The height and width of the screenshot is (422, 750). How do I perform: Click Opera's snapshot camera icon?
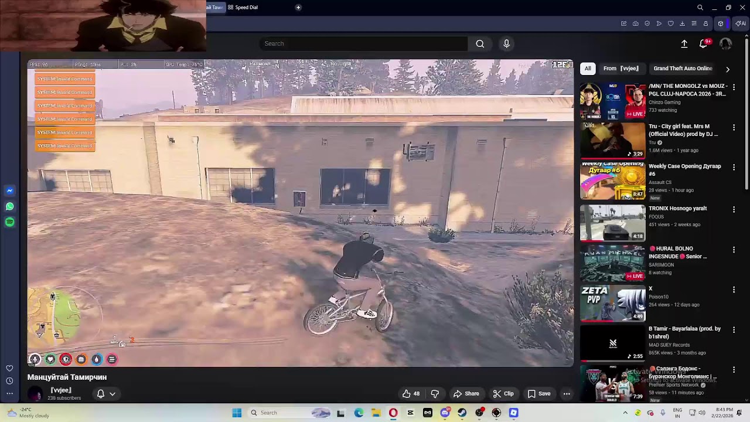636,23
